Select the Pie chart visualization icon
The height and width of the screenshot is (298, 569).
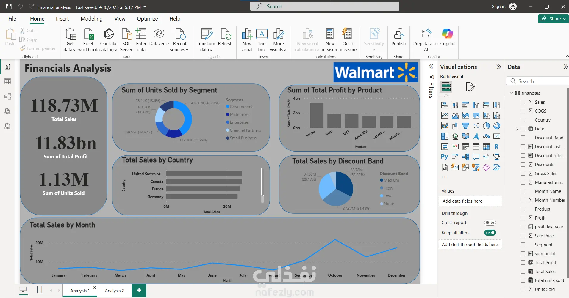point(486,126)
